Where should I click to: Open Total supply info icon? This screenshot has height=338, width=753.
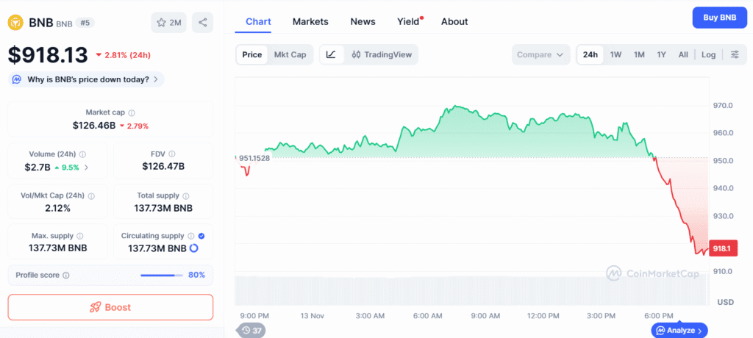(186, 196)
